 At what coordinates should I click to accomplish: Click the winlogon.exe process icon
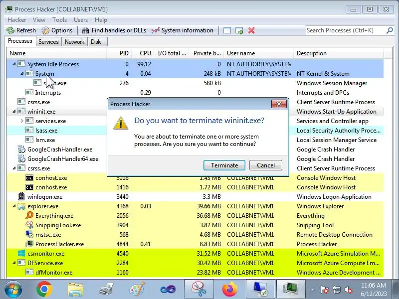click(21, 196)
